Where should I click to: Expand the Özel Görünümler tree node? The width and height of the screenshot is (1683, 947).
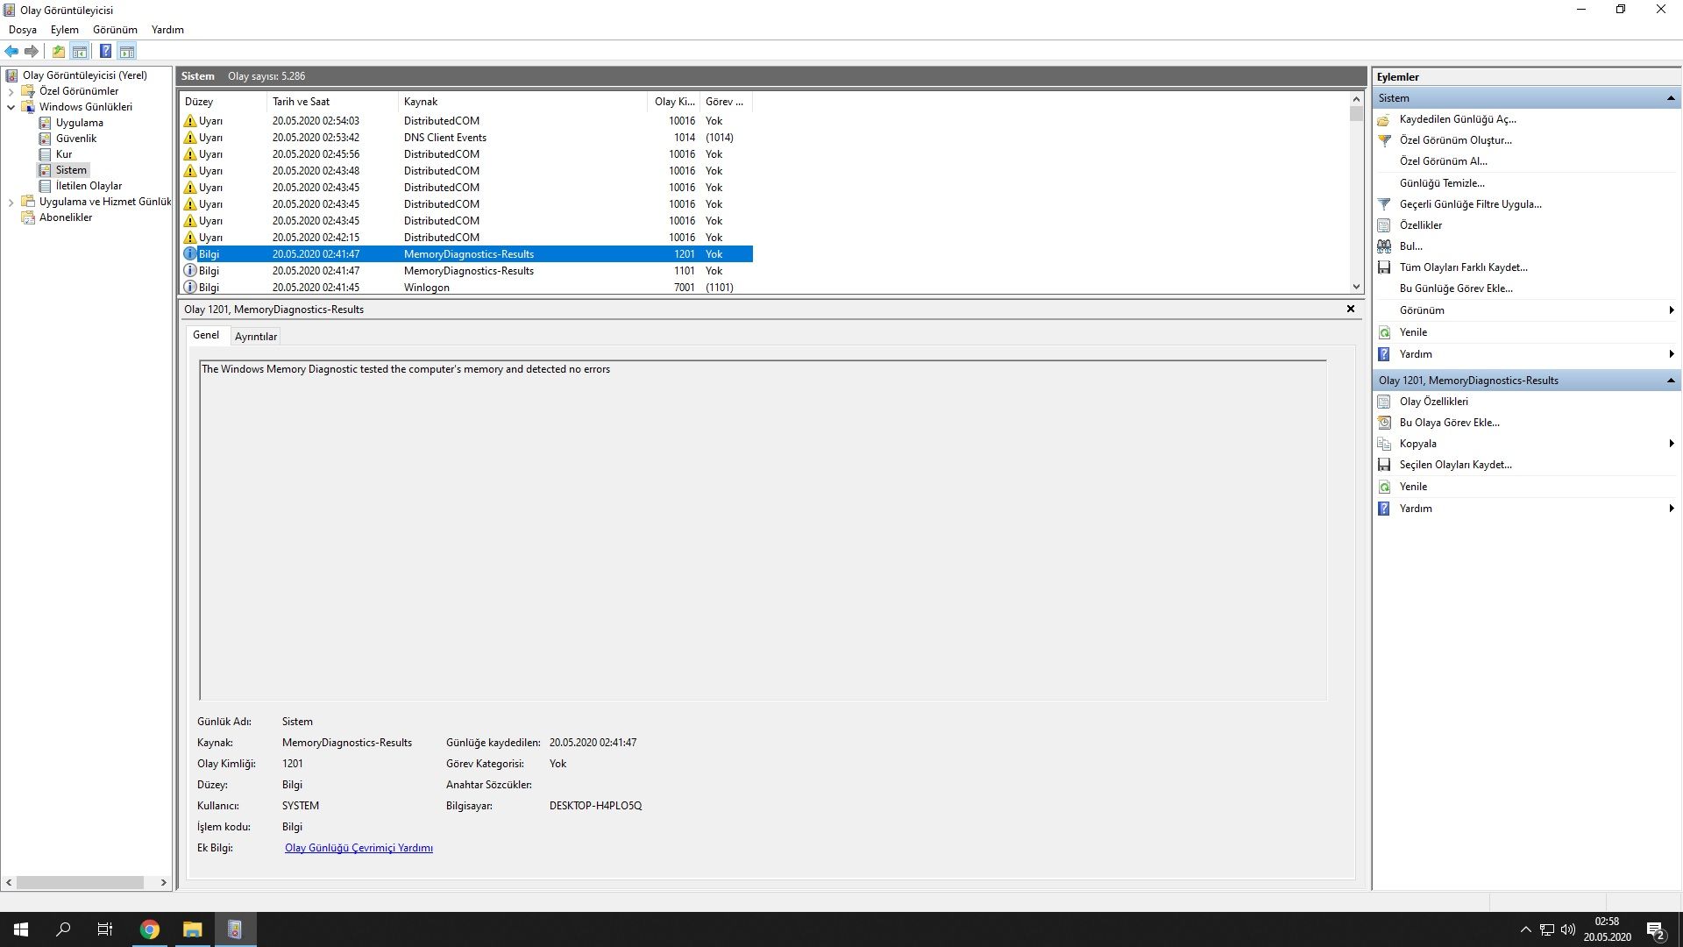coord(11,91)
